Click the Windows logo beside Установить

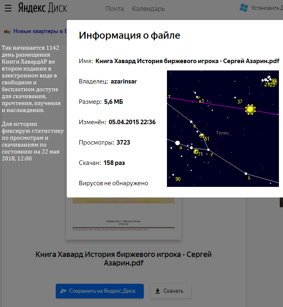coord(244,8)
